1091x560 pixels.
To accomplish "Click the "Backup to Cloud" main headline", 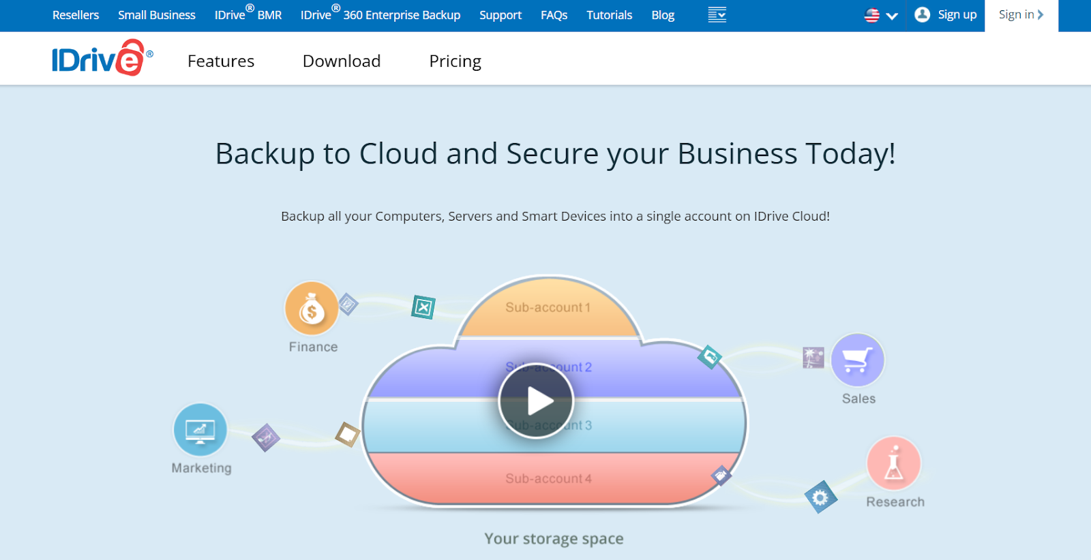I will point(555,154).
